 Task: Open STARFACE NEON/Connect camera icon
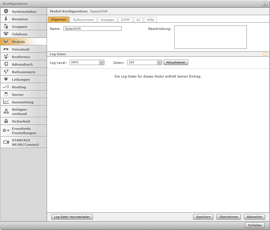coord(6,142)
